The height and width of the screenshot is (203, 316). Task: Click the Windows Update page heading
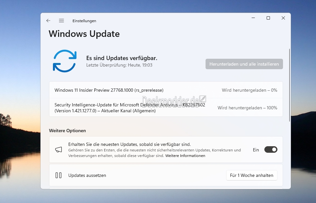(84, 34)
